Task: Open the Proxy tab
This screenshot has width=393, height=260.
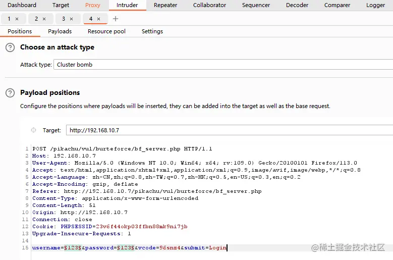Action: [92, 5]
